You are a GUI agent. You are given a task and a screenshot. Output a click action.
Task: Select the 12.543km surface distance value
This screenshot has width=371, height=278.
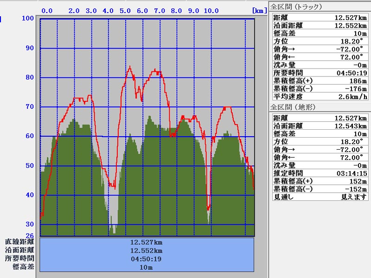click(351, 126)
